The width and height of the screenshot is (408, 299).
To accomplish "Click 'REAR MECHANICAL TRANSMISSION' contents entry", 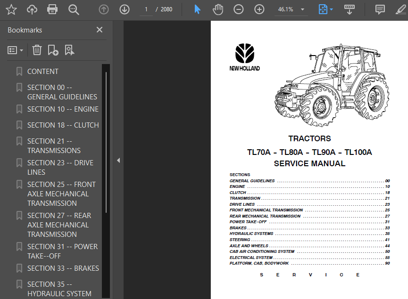I will click(x=309, y=216).
